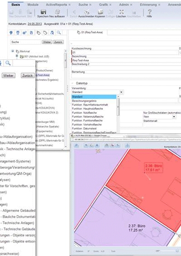
Task: Choose Funktion: Nebennutzflaeche in the list
Action: (x=88, y=117)
